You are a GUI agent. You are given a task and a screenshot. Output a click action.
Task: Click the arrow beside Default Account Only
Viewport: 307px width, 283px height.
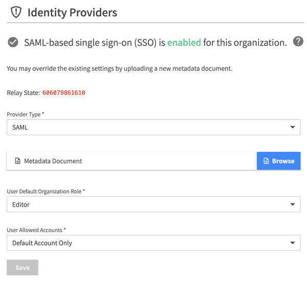pos(293,243)
